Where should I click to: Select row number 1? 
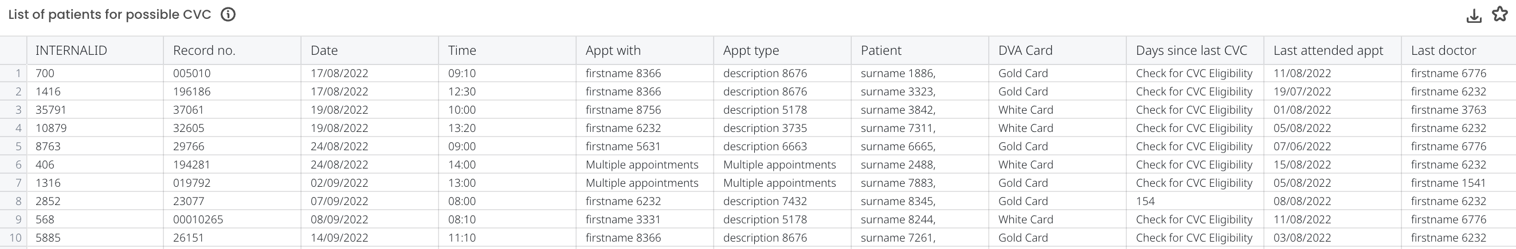18,73
